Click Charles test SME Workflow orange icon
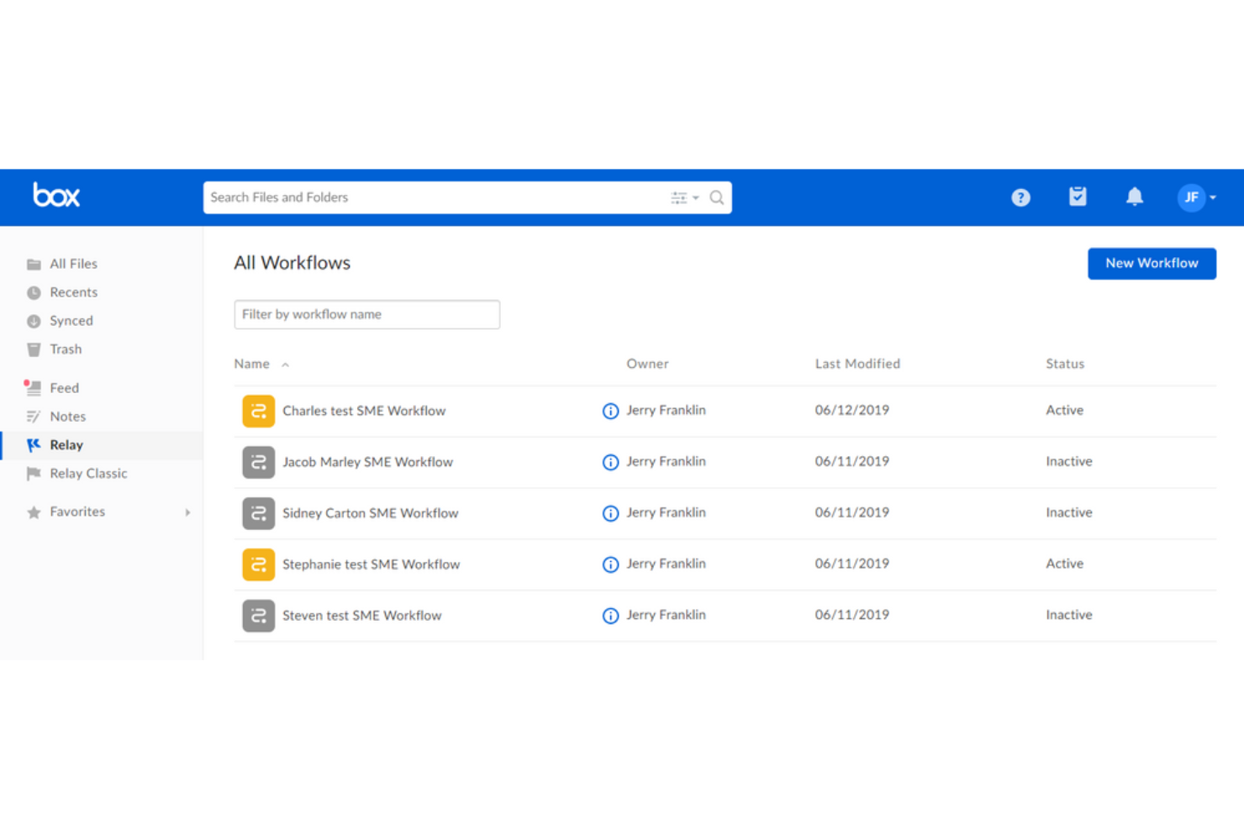The height and width of the screenshot is (829, 1244). click(259, 411)
